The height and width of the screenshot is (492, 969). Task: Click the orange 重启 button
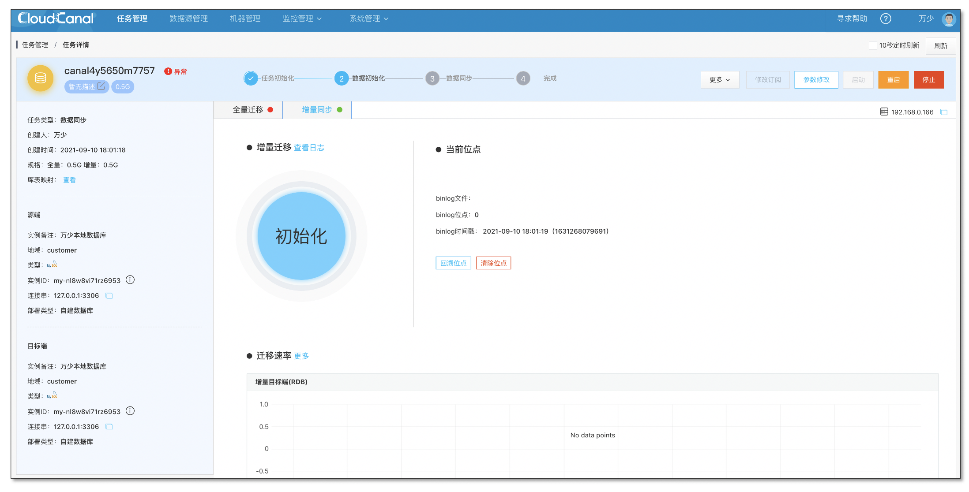[x=893, y=80]
